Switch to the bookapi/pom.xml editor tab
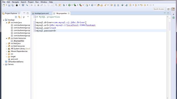The width and height of the screenshot is (177, 99). point(42,13)
